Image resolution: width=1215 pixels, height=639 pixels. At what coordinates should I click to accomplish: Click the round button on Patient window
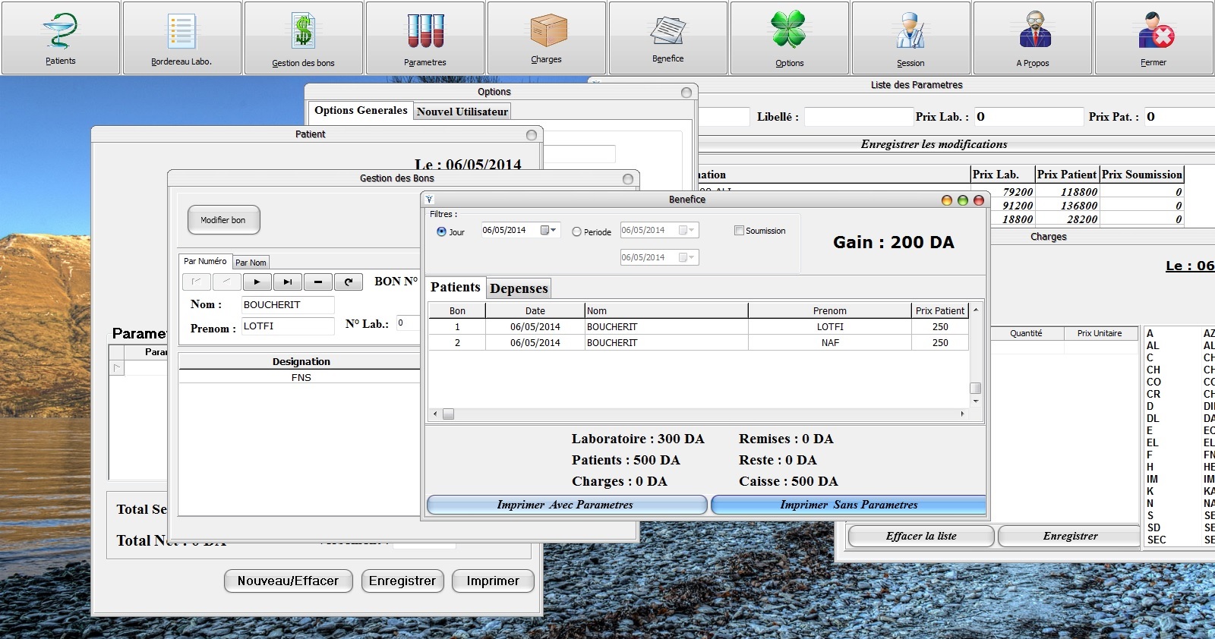(x=532, y=135)
